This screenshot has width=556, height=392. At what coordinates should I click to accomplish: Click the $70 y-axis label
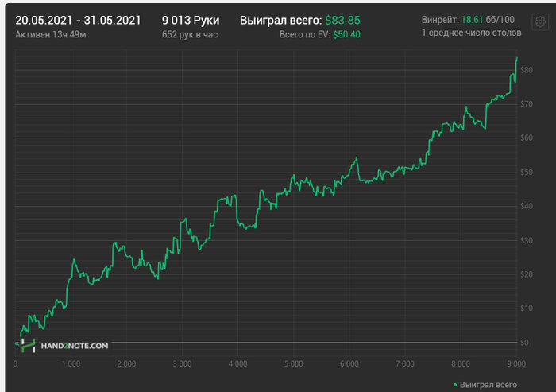coord(527,104)
